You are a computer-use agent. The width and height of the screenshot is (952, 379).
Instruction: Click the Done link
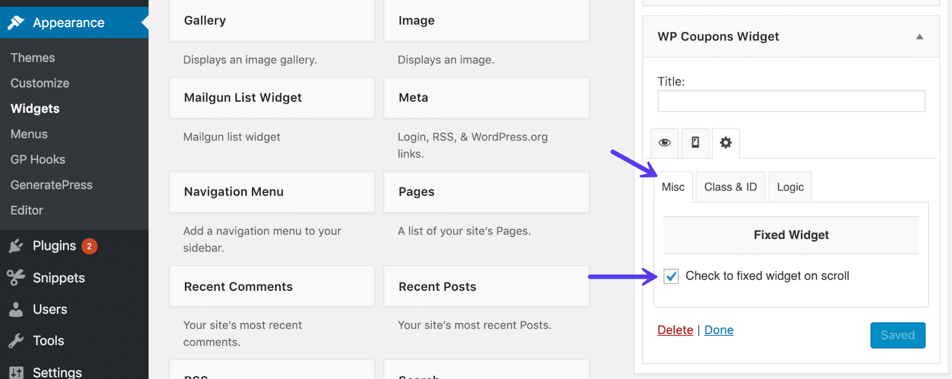[x=719, y=330]
